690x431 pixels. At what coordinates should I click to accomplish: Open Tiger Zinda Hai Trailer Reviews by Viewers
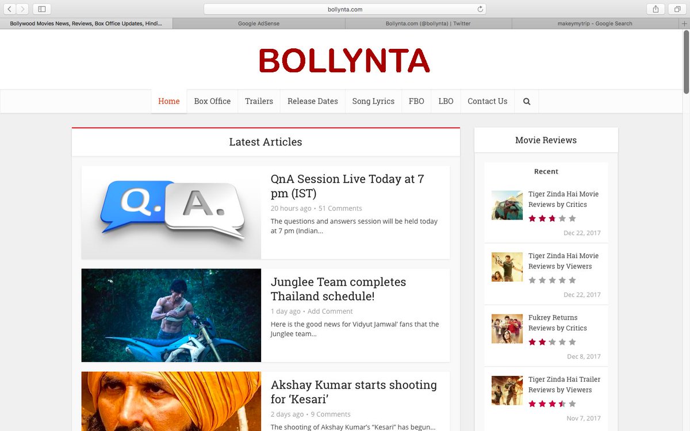point(565,384)
